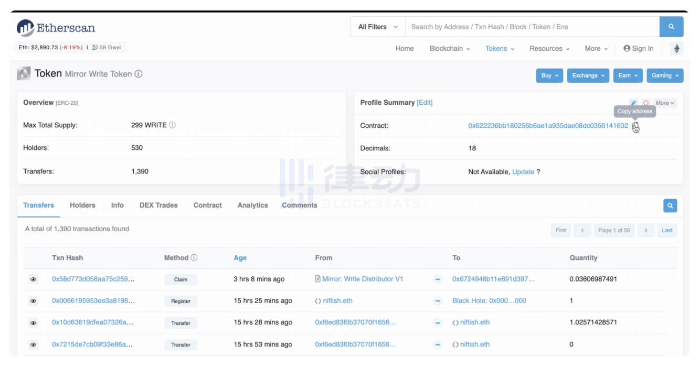Click the Method column help icon
Viewport: 700px width, 368px height.
[194, 258]
